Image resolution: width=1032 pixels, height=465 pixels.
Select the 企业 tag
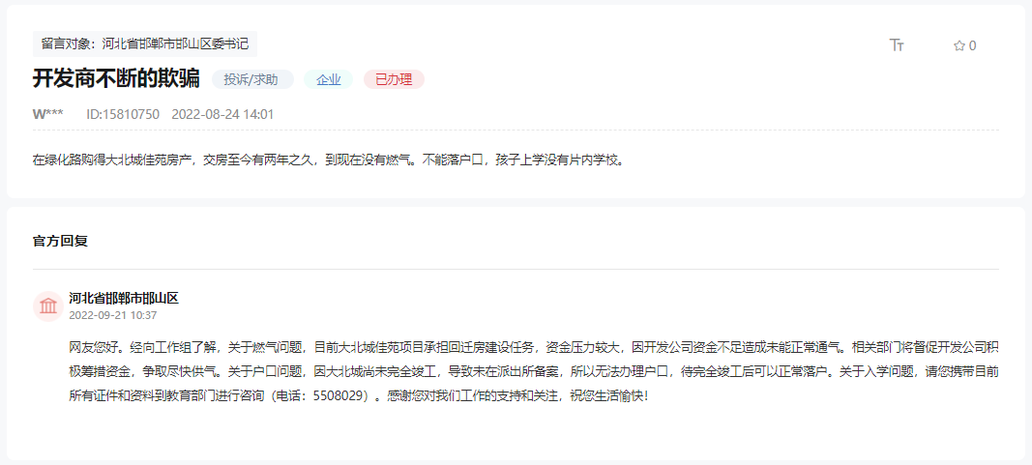329,79
